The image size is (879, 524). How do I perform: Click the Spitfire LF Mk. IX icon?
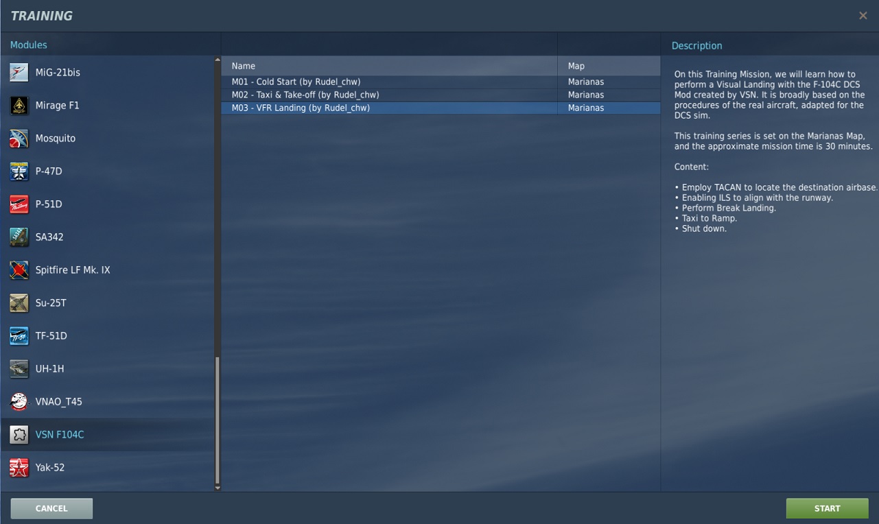(x=19, y=270)
